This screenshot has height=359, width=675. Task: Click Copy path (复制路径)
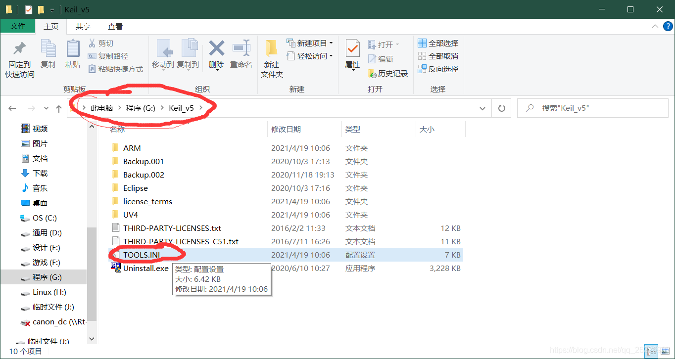108,56
